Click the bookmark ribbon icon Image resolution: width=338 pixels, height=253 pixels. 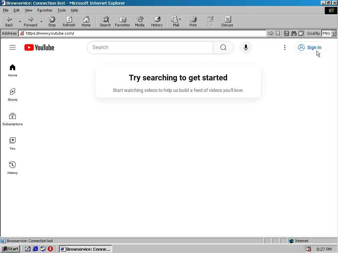click(278, 33)
